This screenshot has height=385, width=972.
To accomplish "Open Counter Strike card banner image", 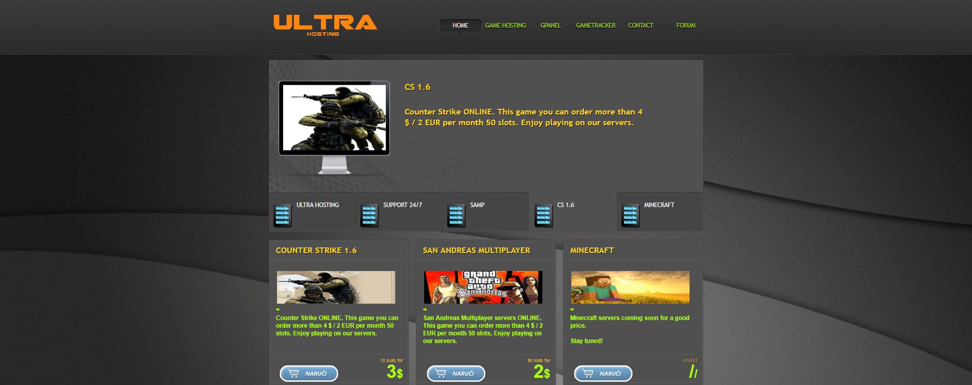I will [336, 287].
